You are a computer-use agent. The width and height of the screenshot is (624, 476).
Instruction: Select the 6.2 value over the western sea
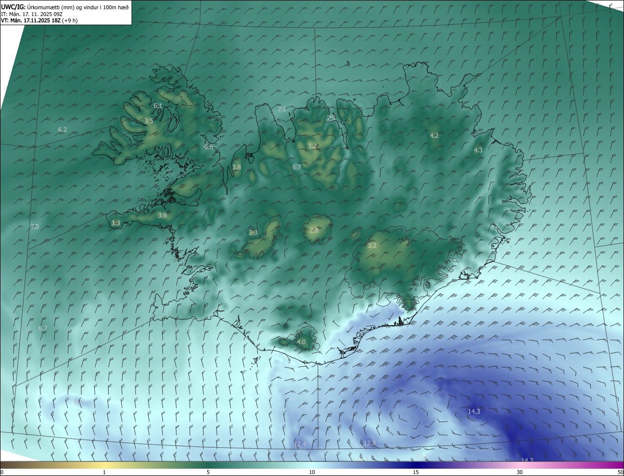tap(62, 129)
